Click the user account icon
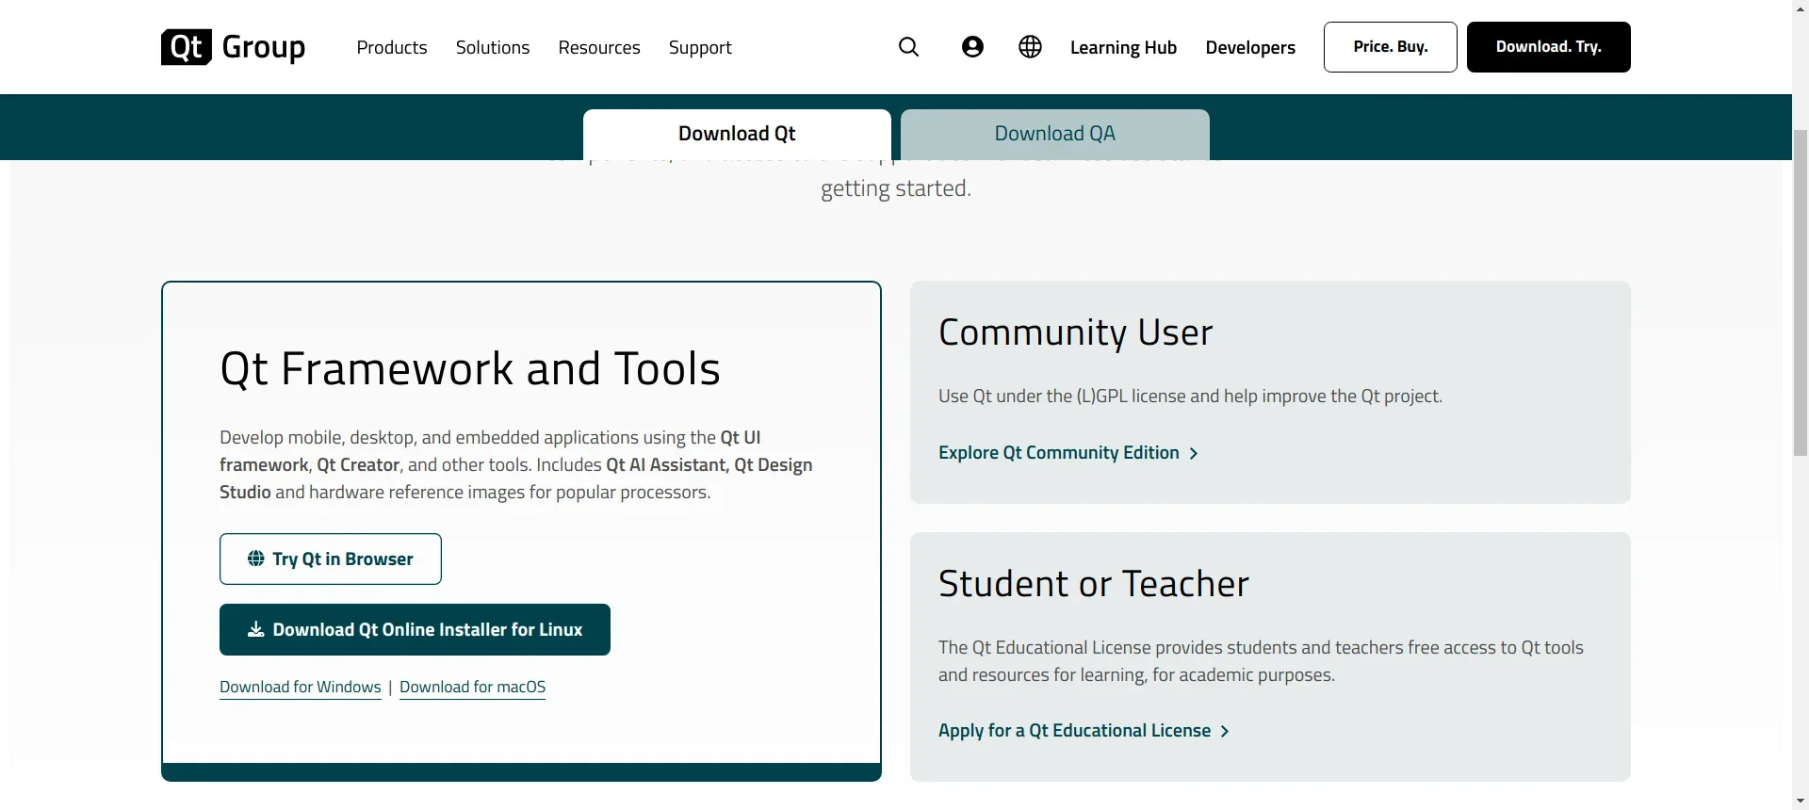Screen dimensions: 1809x810 (x=972, y=47)
